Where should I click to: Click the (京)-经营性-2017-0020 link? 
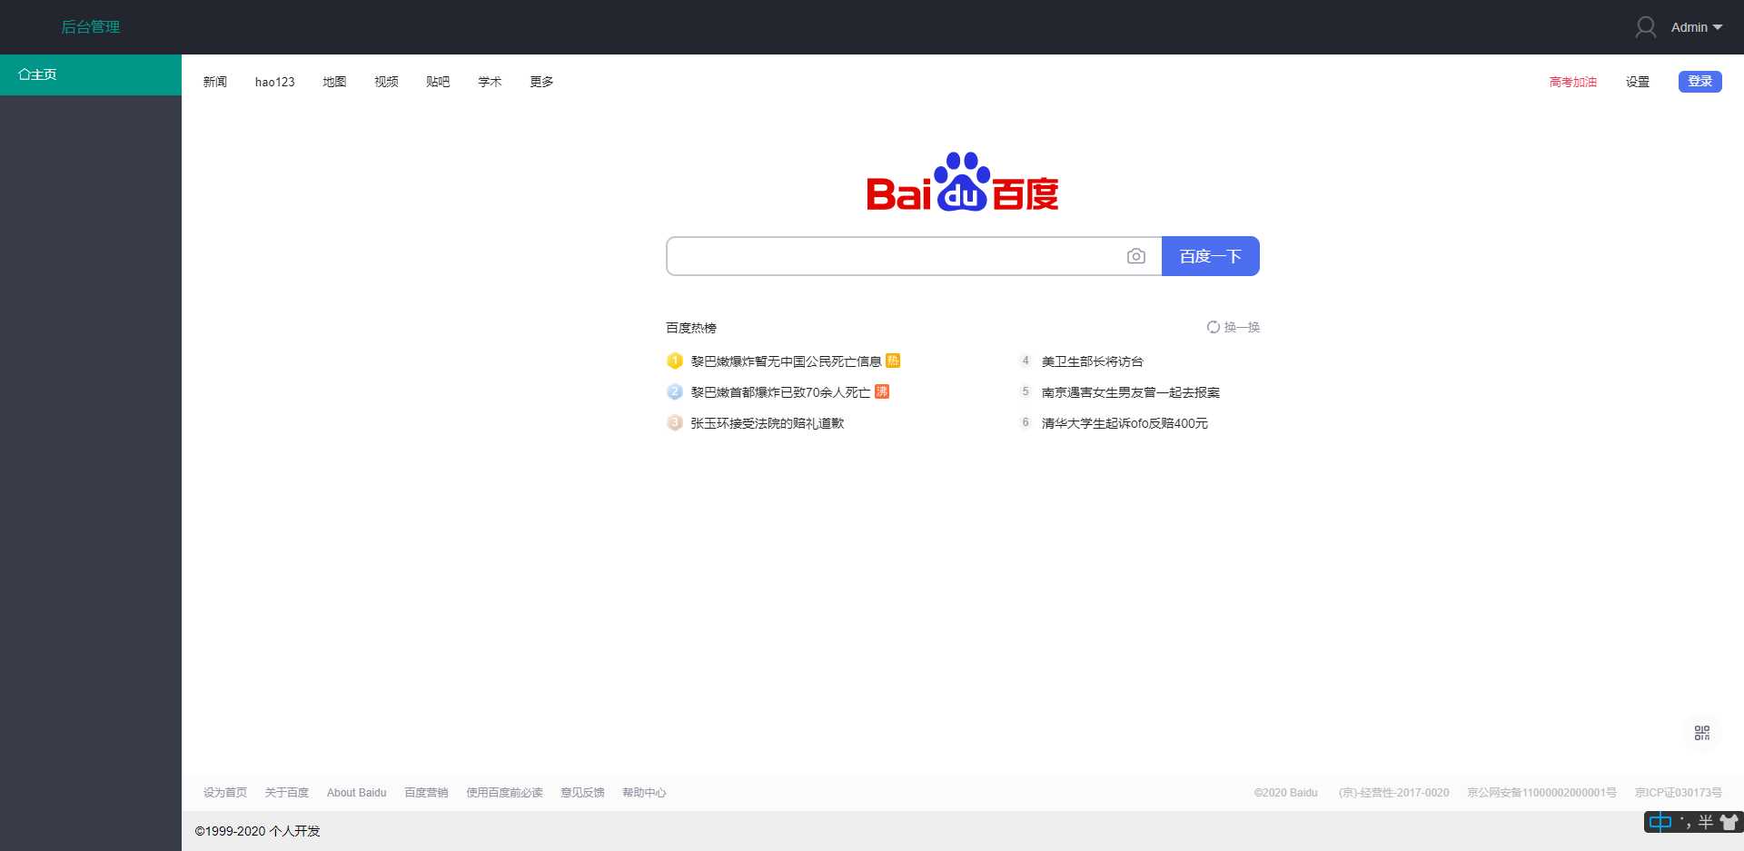point(1393,793)
